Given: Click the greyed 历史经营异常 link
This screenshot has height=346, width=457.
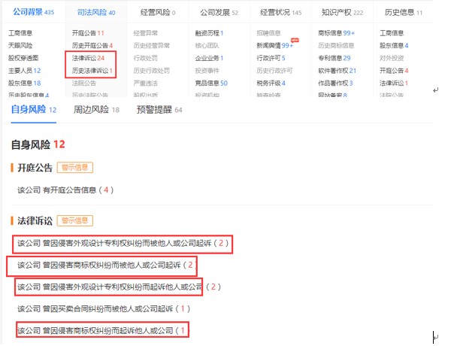Looking at the screenshot, I should [x=152, y=46].
